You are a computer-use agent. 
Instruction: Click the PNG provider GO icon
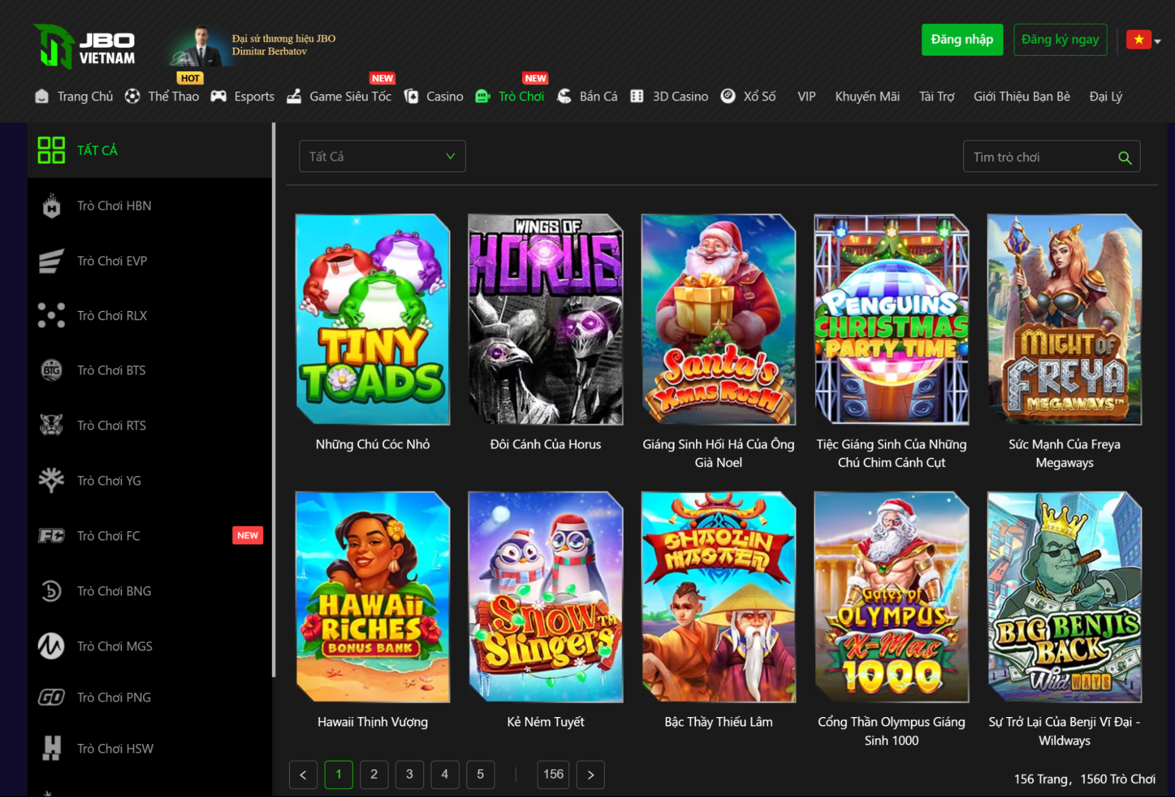click(51, 697)
